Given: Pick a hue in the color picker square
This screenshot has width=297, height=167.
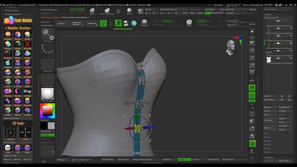Looking at the screenshot, I should pos(47,111).
